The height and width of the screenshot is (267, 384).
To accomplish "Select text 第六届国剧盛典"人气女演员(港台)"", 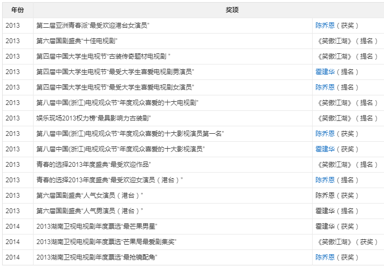I will point(89,196).
